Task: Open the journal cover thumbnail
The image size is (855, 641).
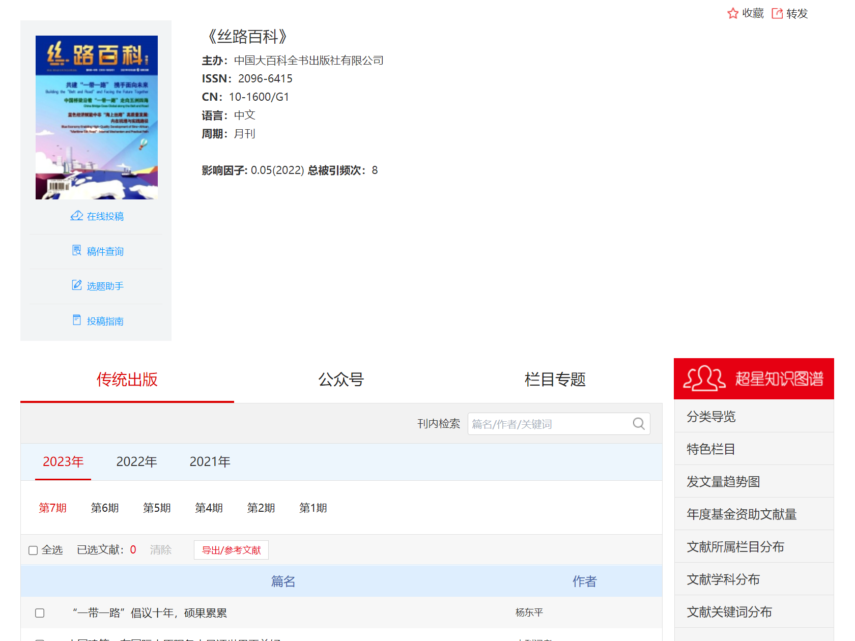Action: [97, 118]
